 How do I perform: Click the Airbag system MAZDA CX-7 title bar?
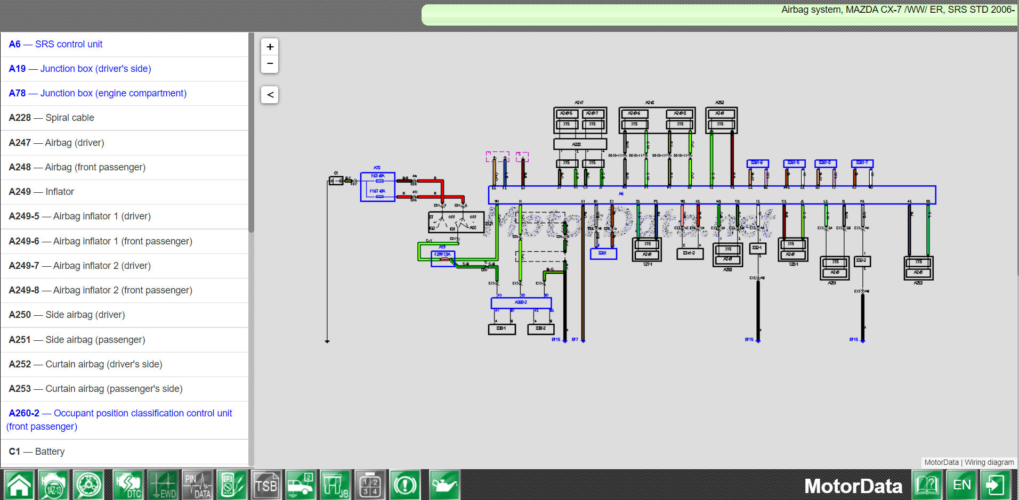coord(719,15)
